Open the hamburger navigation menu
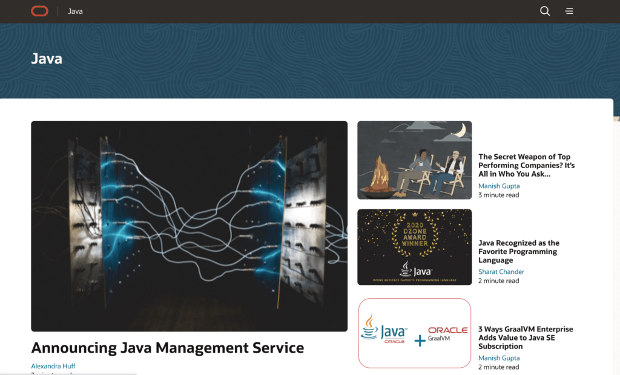Viewport: 620px width, 375px height. click(569, 11)
